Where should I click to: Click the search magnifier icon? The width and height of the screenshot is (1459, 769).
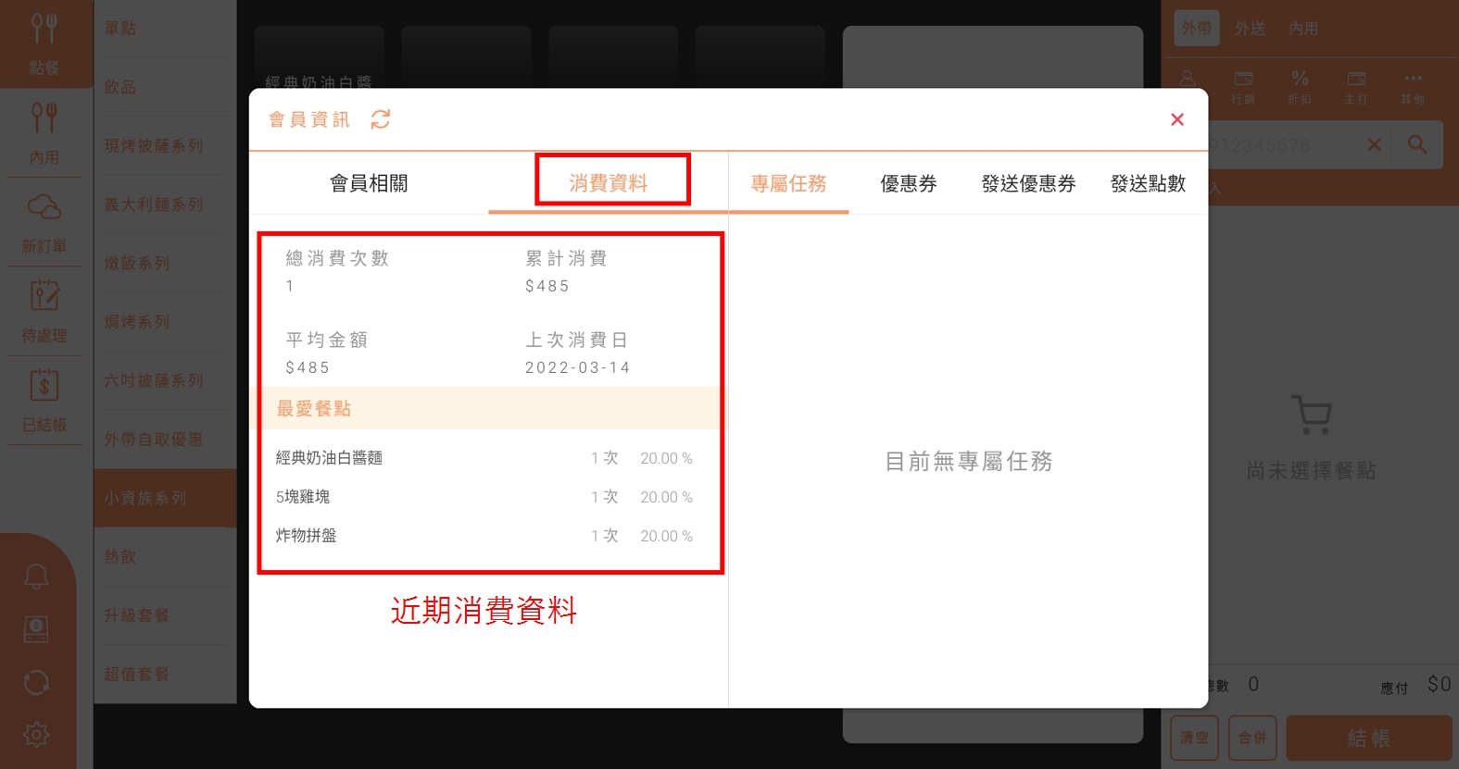[x=1416, y=144]
